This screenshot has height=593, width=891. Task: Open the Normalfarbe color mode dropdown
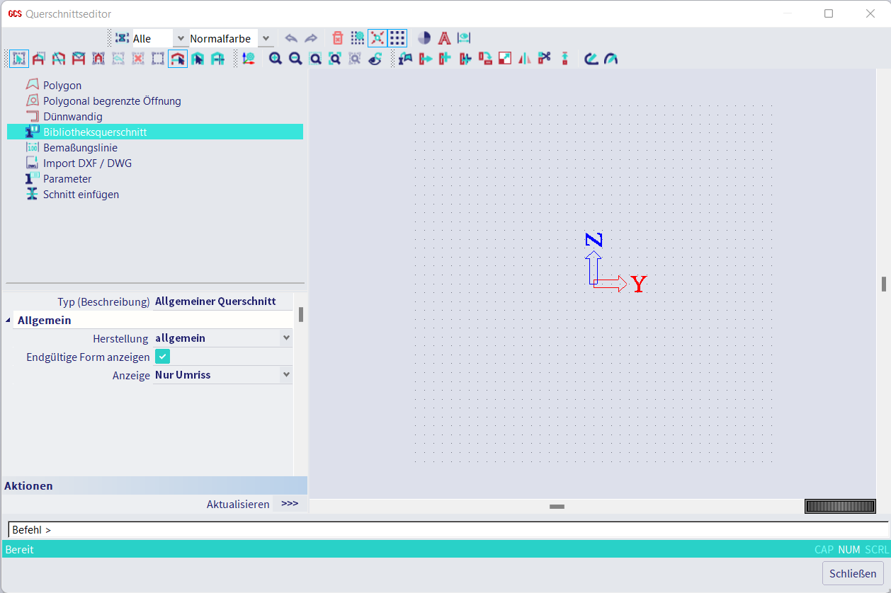266,38
